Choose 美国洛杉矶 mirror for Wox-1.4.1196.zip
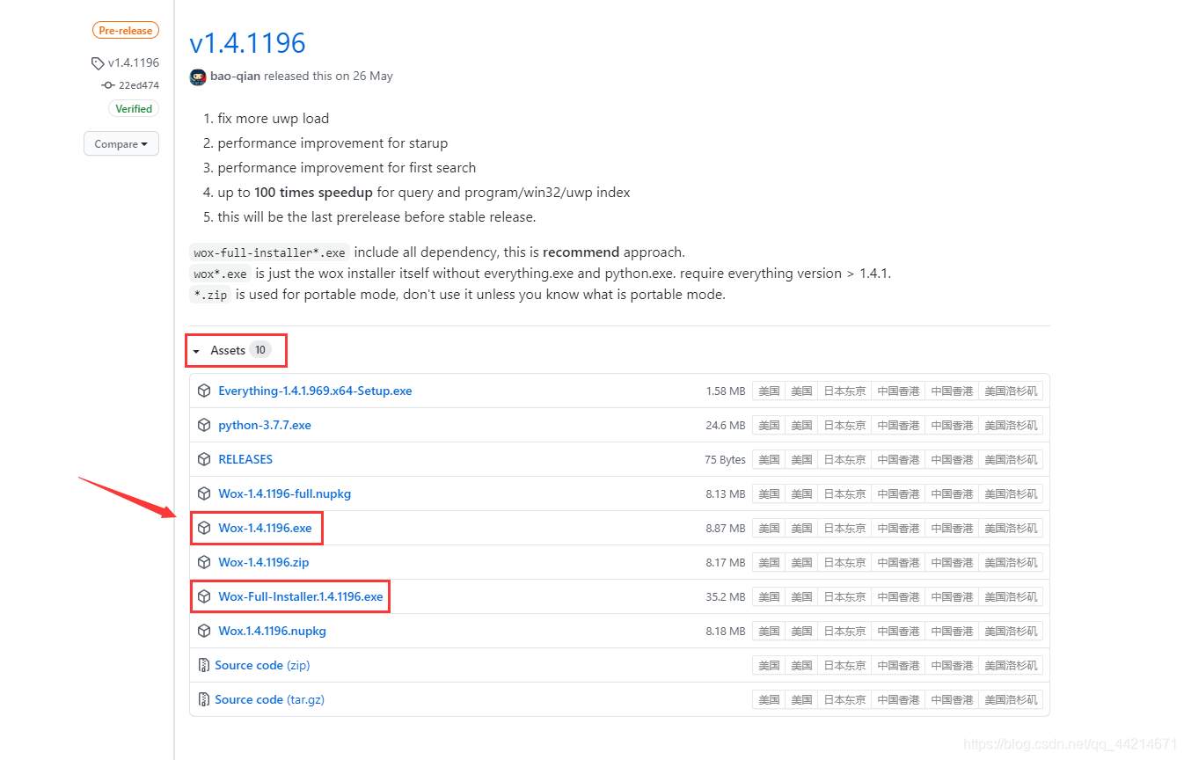The image size is (1184, 760). point(1011,562)
